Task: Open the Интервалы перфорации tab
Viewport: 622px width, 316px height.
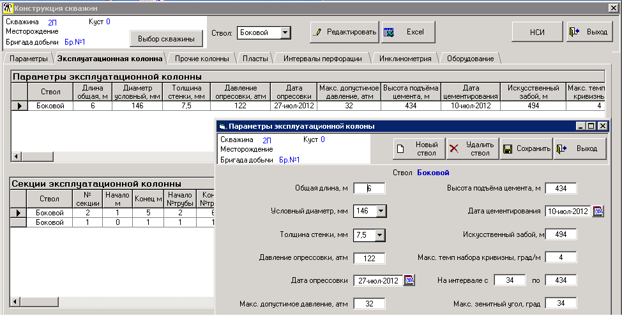Action: pos(322,59)
